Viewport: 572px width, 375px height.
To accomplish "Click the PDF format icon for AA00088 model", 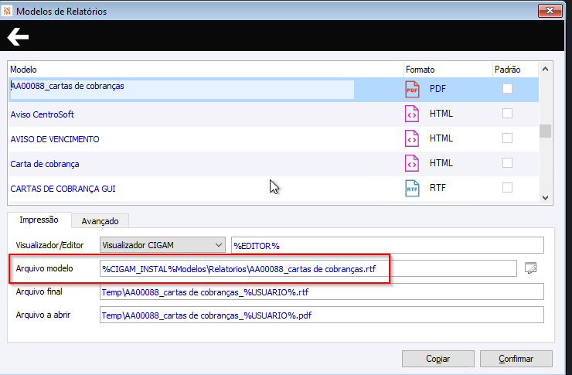I will [412, 89].
